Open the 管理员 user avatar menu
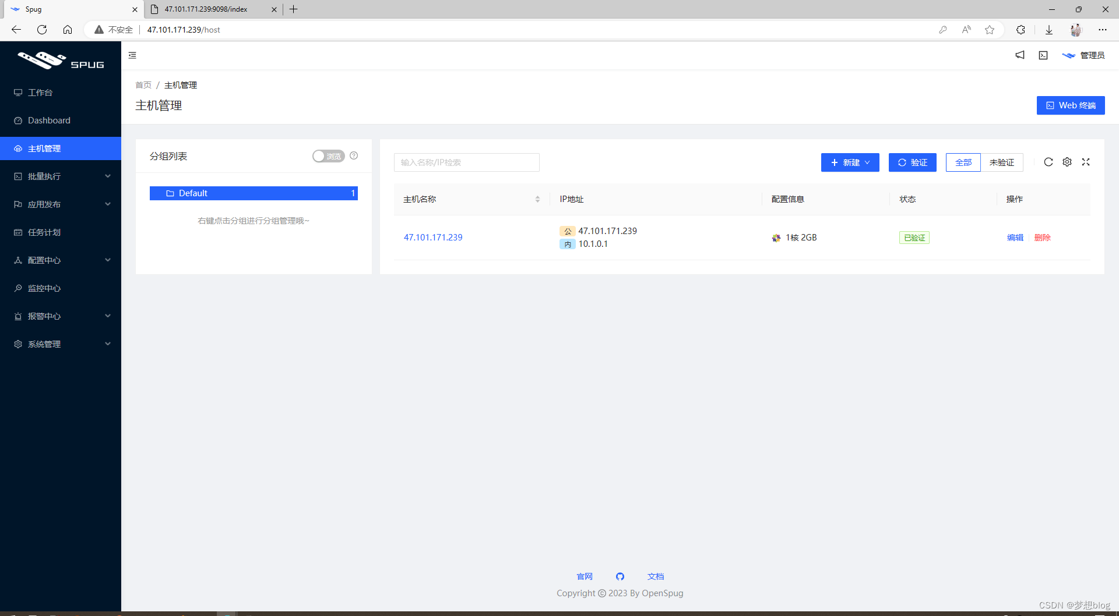 pyautogui.click(x=1083, y=55)
